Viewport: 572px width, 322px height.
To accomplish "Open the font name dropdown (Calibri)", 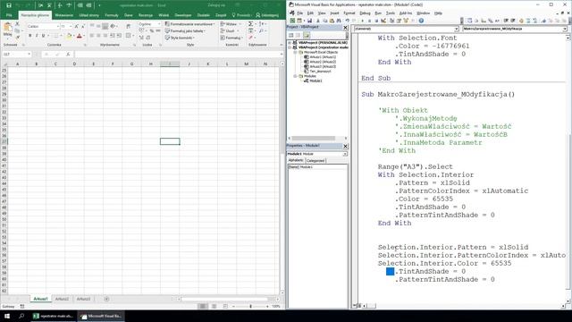I will pos(57,27).
